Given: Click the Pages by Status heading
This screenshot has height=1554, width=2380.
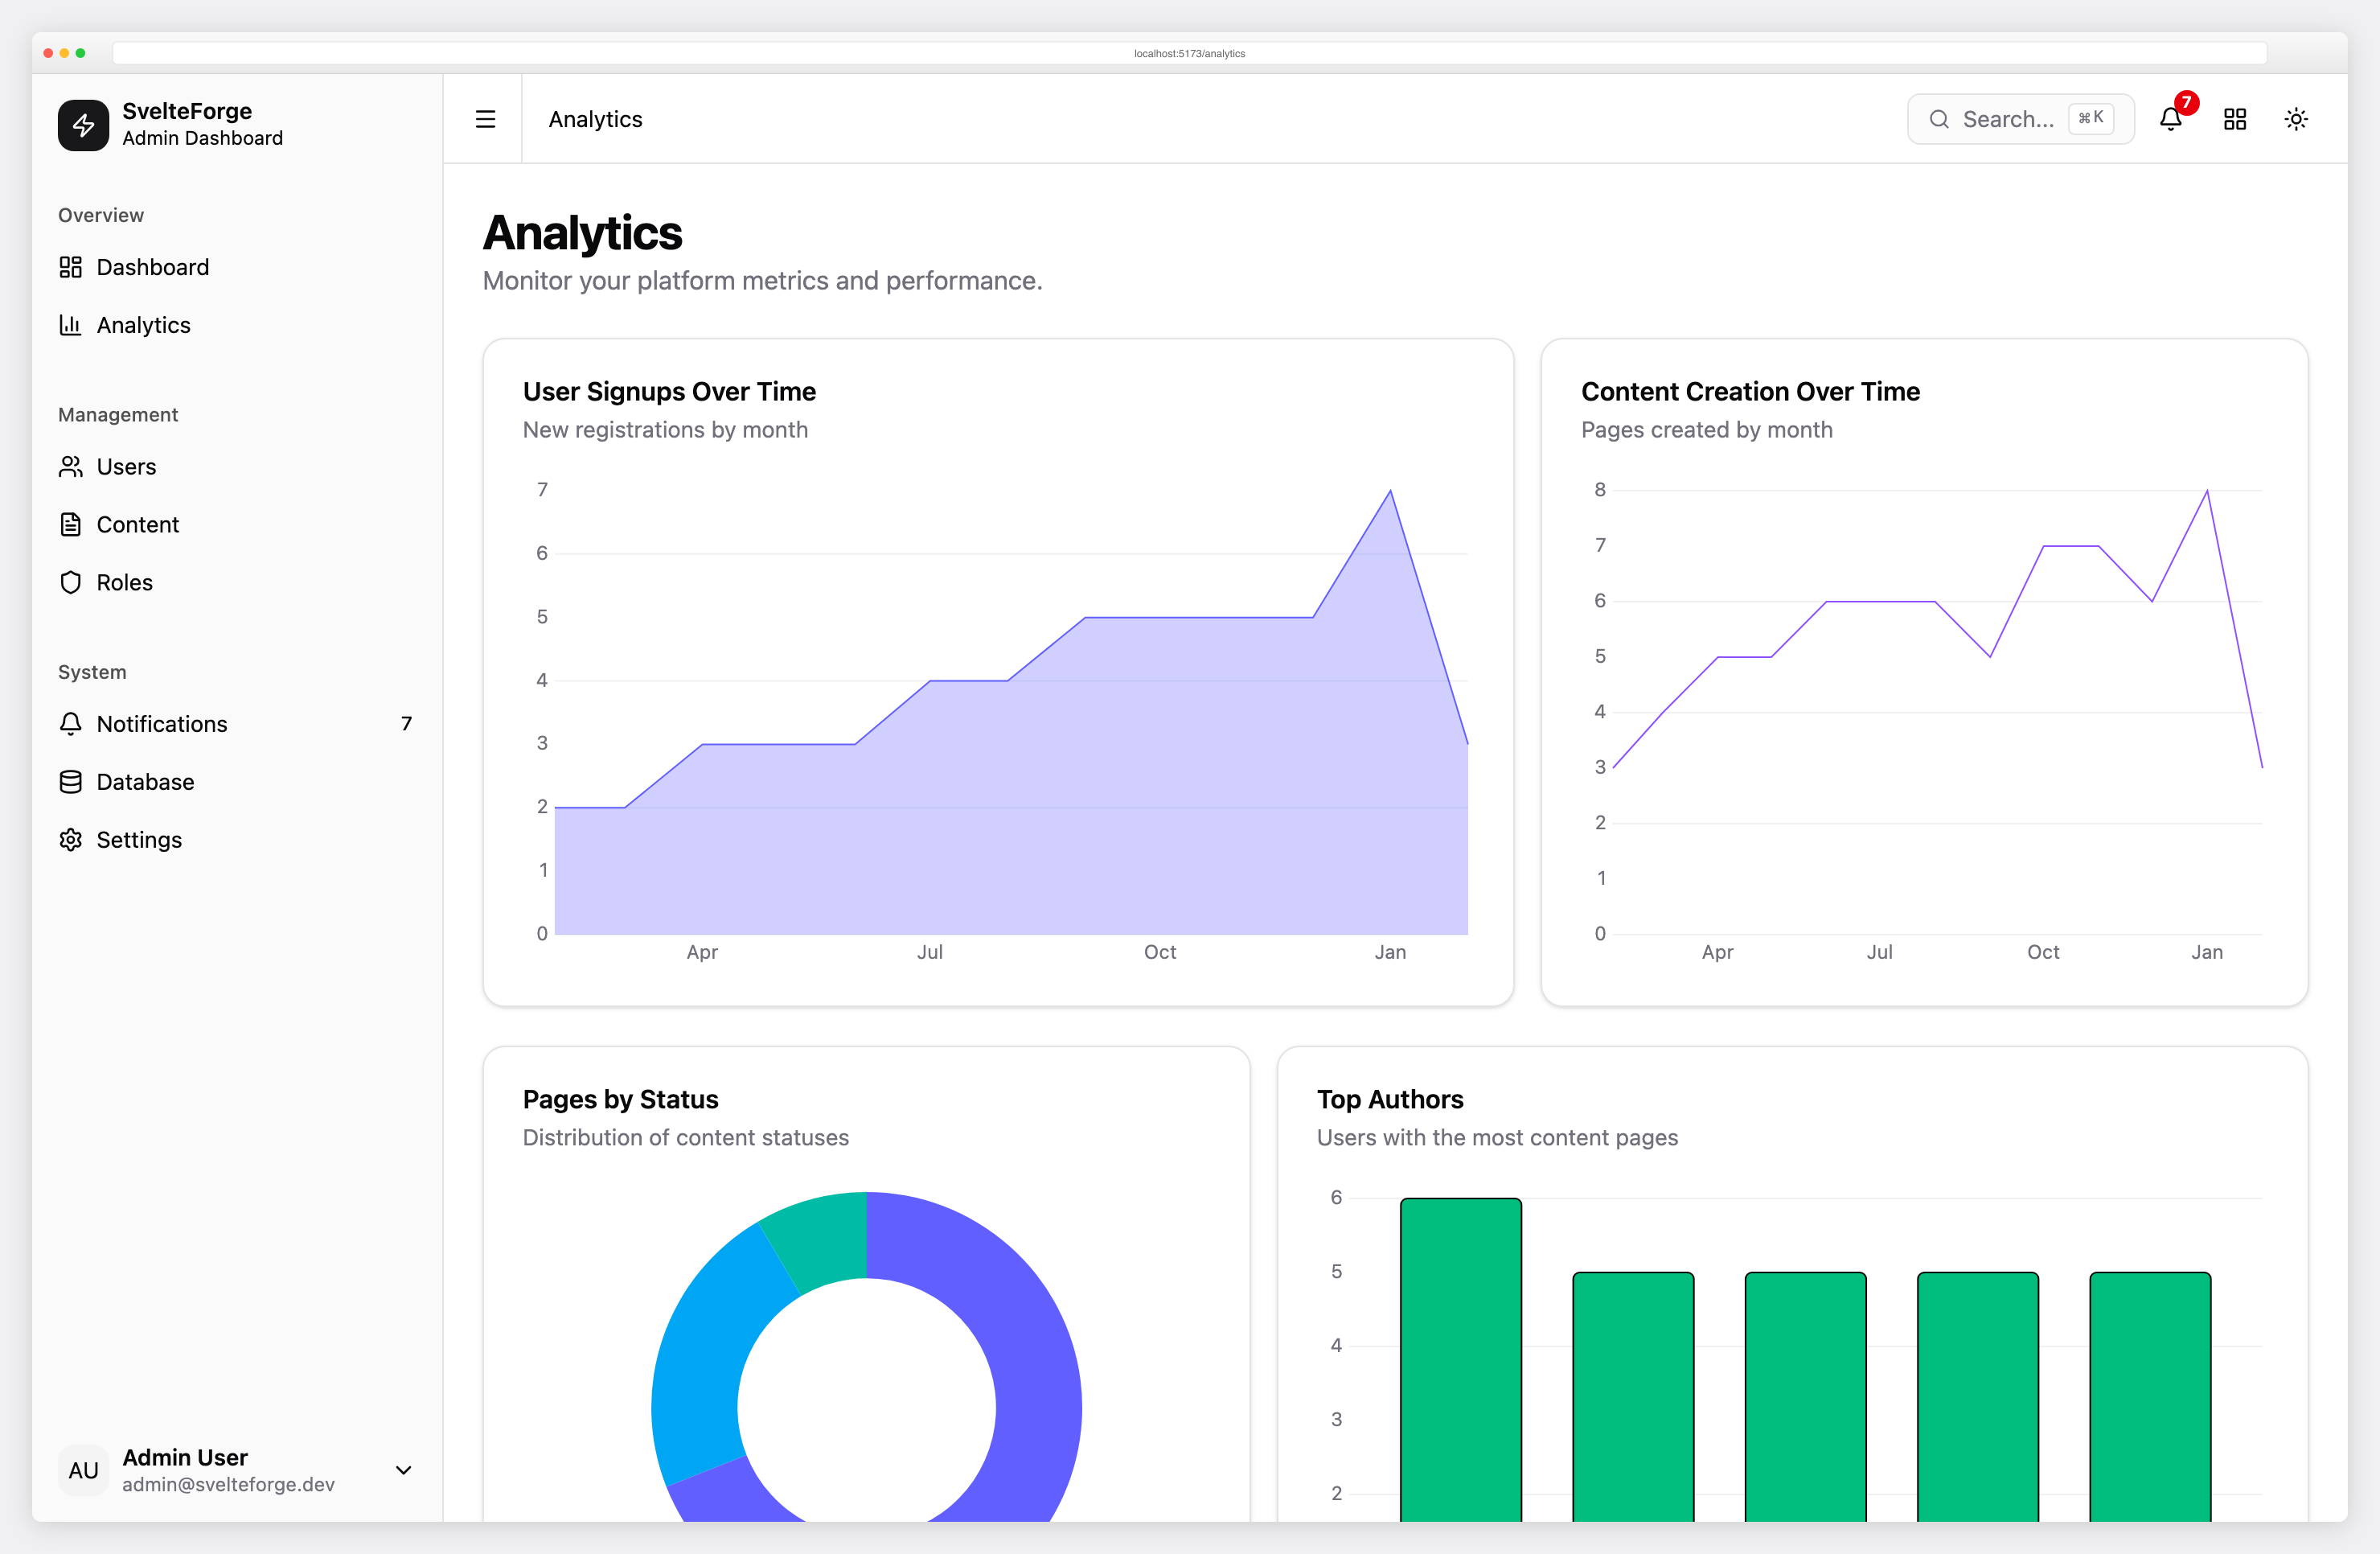Looking at the screenshot, I should 620,1099.
